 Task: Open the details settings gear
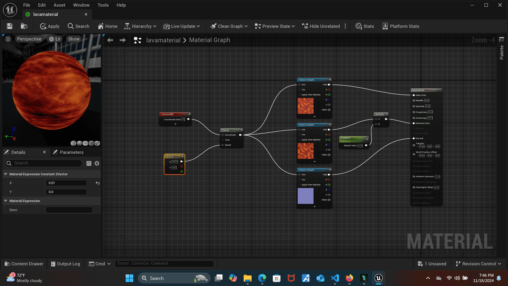point(97,163)
